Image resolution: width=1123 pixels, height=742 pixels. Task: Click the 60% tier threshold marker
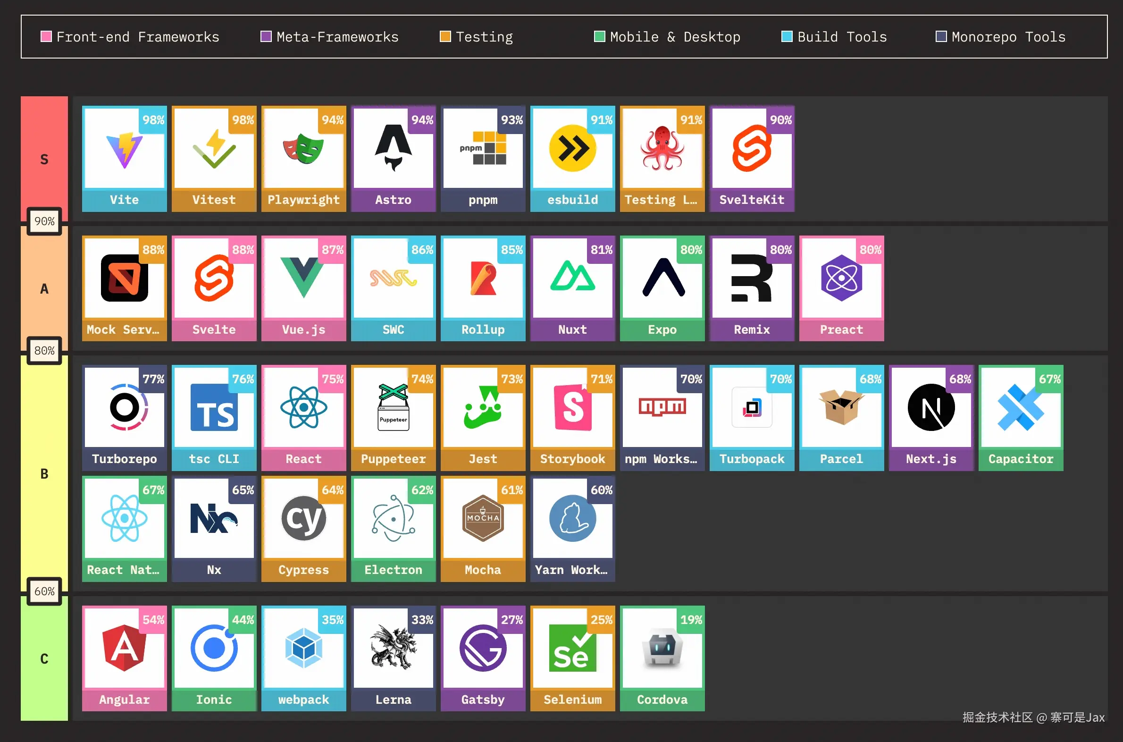pyautogui.click(x=44, y=591)
